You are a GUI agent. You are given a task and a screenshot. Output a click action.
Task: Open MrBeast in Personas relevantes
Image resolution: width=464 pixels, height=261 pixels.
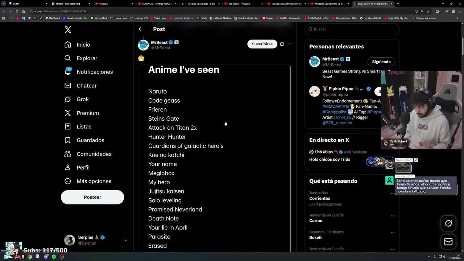[331, 59]
